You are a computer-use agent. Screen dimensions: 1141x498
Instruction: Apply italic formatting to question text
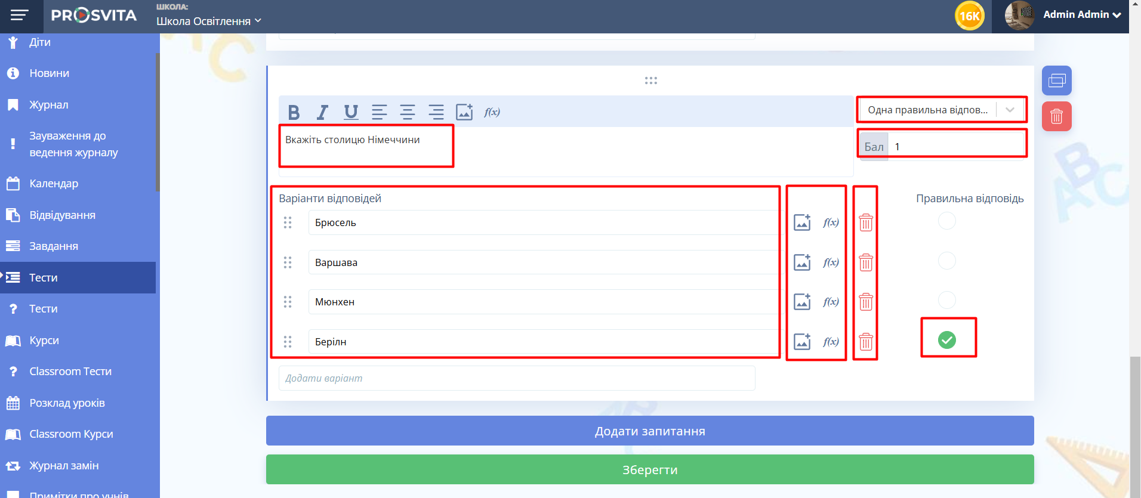322,112
